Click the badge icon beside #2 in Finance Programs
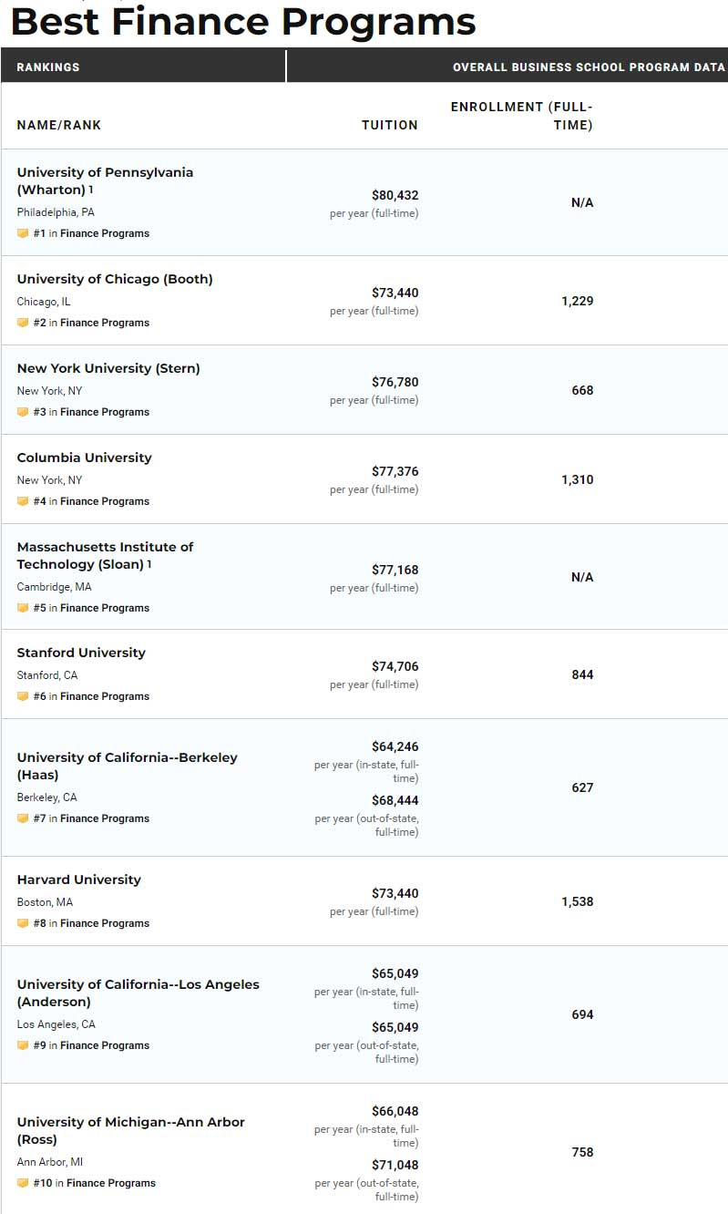The image size is (728, 1214). [23, 323]
